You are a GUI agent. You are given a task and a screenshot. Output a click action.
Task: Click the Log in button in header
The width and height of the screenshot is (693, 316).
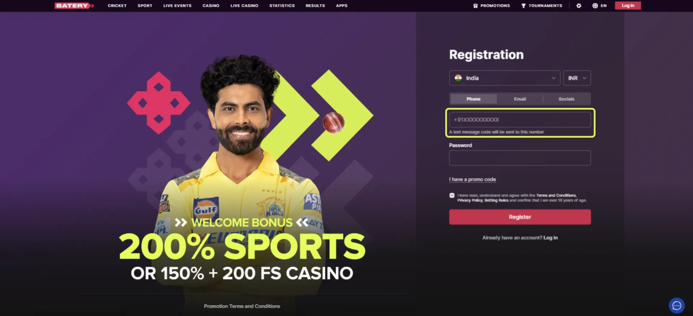(628, 5)
